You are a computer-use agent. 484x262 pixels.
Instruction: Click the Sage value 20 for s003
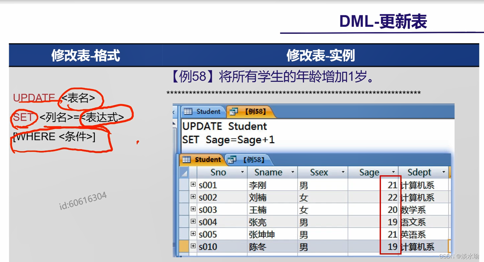click(x=373, y=210)
